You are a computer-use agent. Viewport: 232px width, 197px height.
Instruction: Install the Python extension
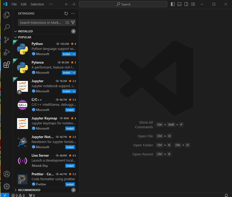66,54
